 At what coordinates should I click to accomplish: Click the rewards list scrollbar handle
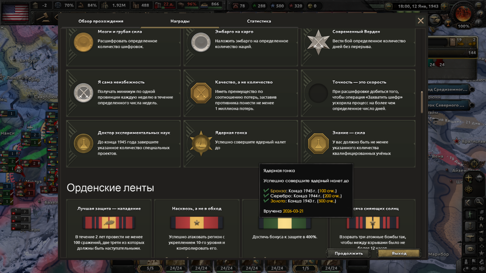click(x=422, y=102)
